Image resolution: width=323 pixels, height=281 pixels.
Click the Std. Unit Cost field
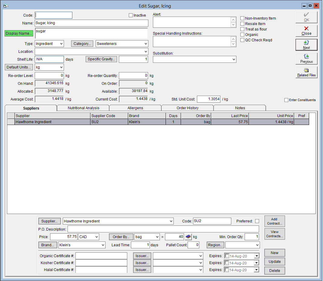[208, 99]
